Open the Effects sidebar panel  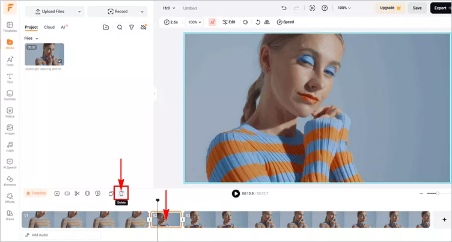[x=10, y=198]
